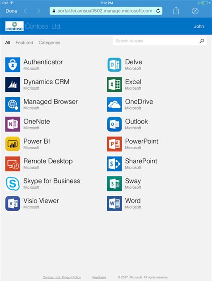Select the Outlook app icon
Screen dimensions: 212x282
[114, 124]
